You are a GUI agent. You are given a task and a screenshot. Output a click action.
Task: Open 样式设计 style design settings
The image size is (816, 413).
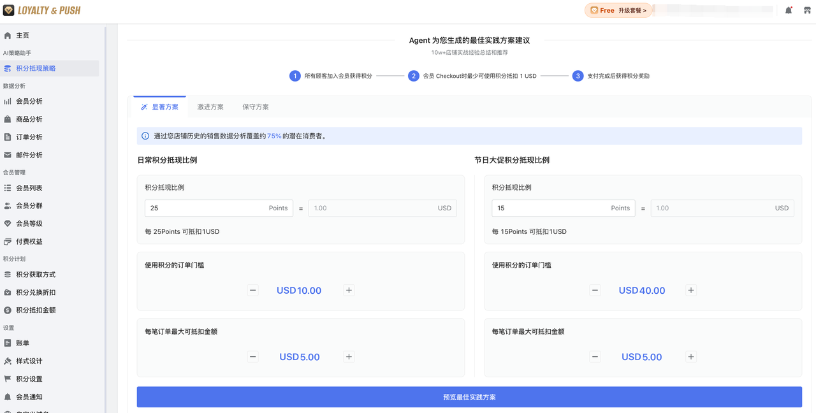(31, 361)
